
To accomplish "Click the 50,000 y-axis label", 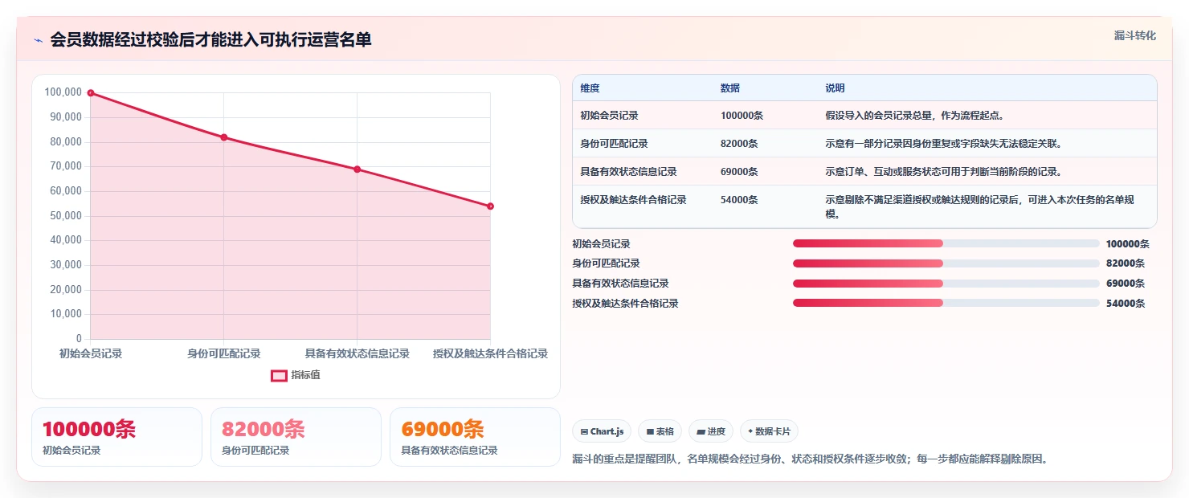I will (66, 215).
